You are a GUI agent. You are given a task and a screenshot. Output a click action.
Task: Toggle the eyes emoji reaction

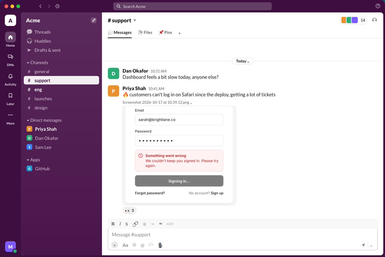coord(129,210)
